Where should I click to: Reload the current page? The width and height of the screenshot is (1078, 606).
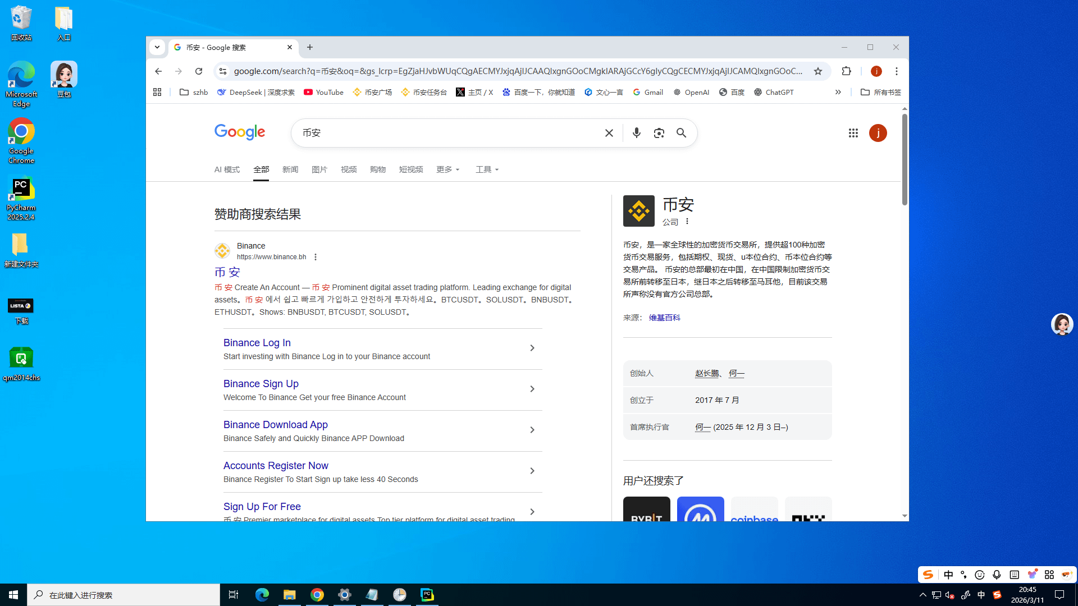pos(199,71)
